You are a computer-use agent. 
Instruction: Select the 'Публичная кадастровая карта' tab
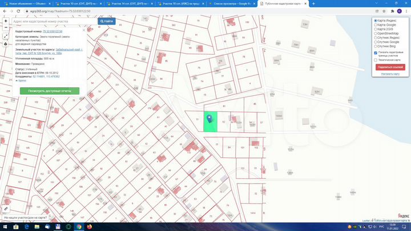click(x=283, y=3)
